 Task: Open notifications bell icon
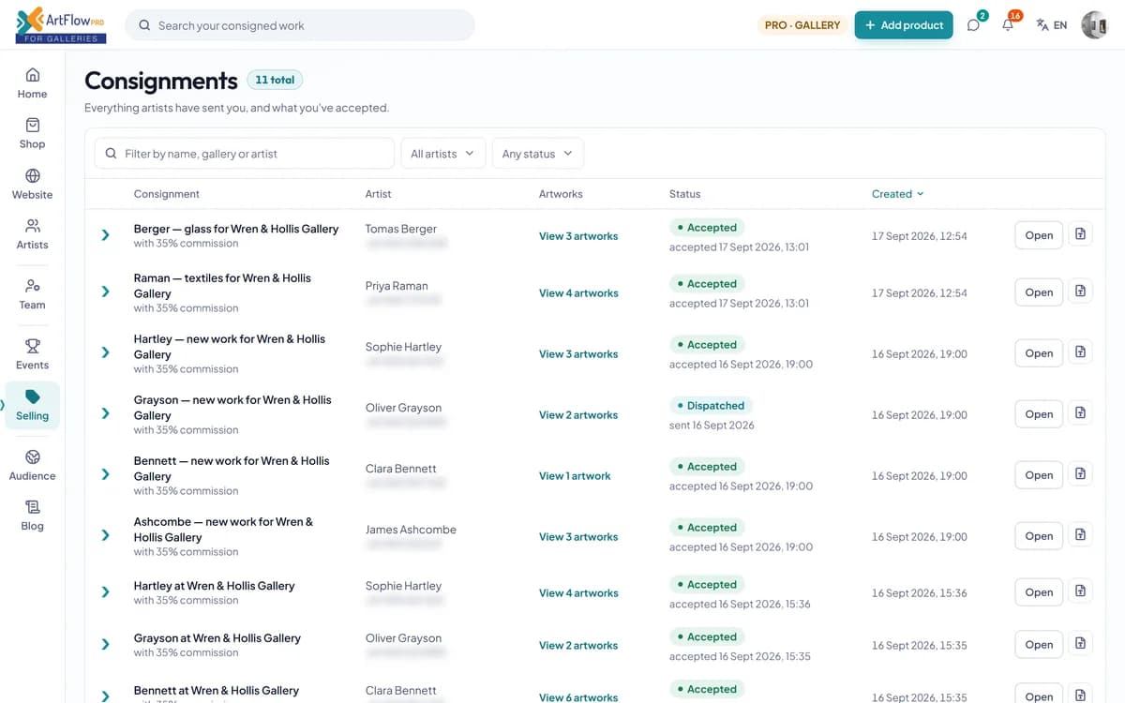point(1008,25)
